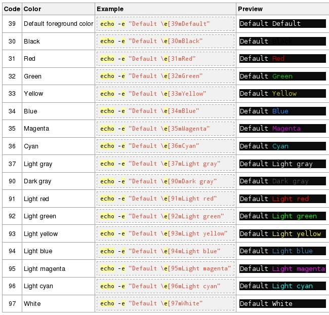Click the 'White' color name cell

tap(58, 304)
